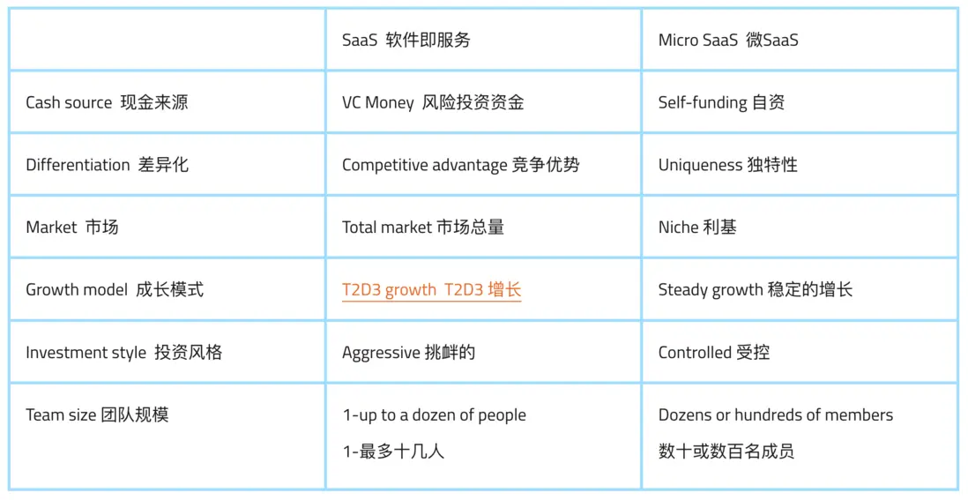Screen dimensions: 968x500
Task: Select the Competitive advantage 竞争优势 cell
Action: (x=460, y=166)
